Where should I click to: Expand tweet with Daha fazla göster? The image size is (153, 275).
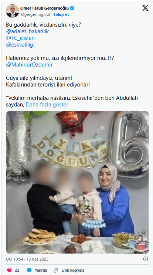[47, 105]
